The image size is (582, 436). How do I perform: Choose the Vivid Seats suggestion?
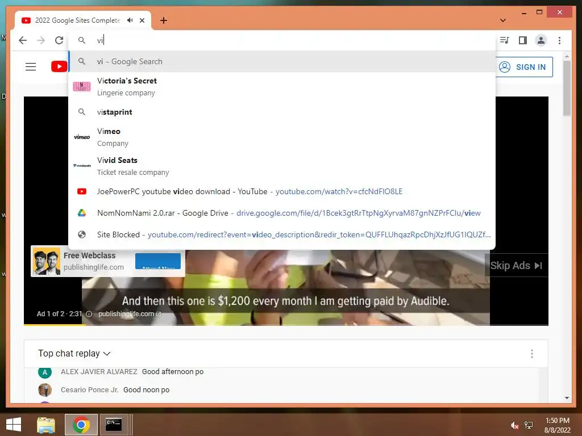tap(282, 166)
